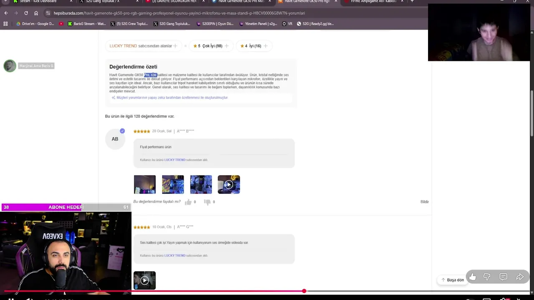Click the Başa dön button
This screenshot has width=534, height=300.
[452, 280]
